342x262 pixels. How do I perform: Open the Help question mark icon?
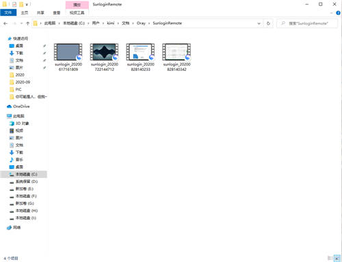[x=338, y=13]
